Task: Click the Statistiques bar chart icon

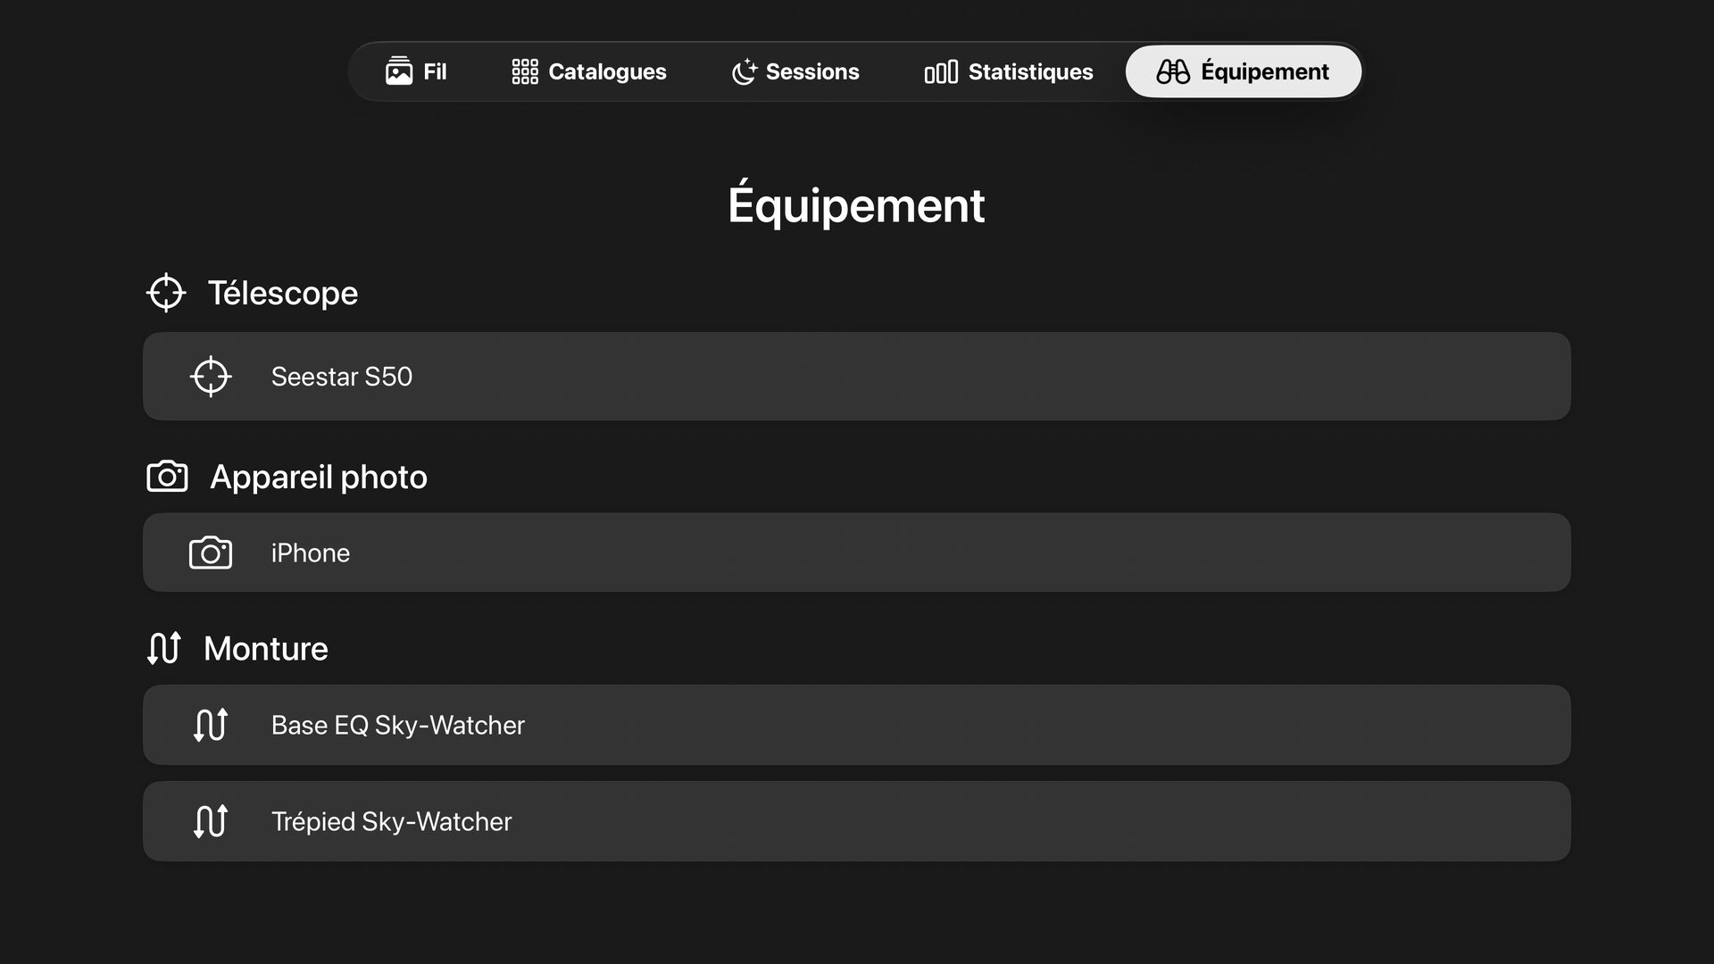Action: (x=941, y=71)
